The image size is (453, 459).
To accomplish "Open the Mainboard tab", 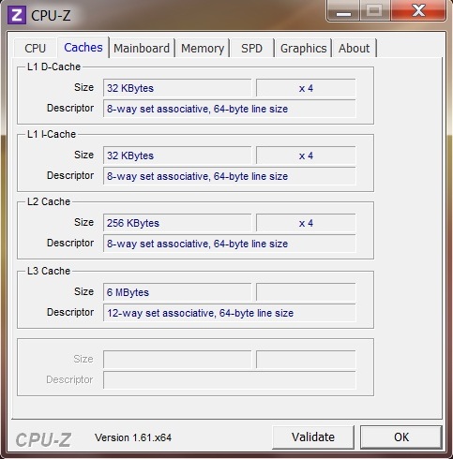I will pyautogui.click(x=142, y=49).
